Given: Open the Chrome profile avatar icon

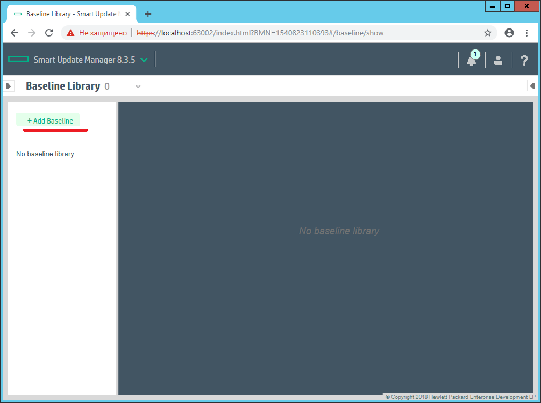Looking at the screenshot, I should coord(509,33).
